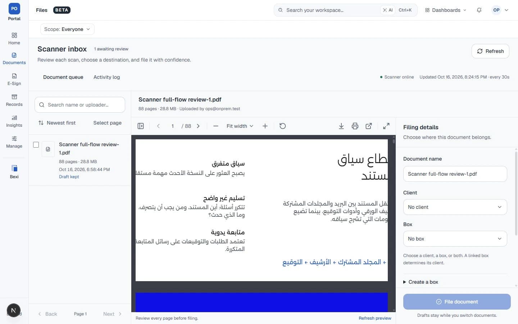Viewport: 518px width, 324px height.
Task: Open Dashboards dropdown menu
Action: pos(445,10)
